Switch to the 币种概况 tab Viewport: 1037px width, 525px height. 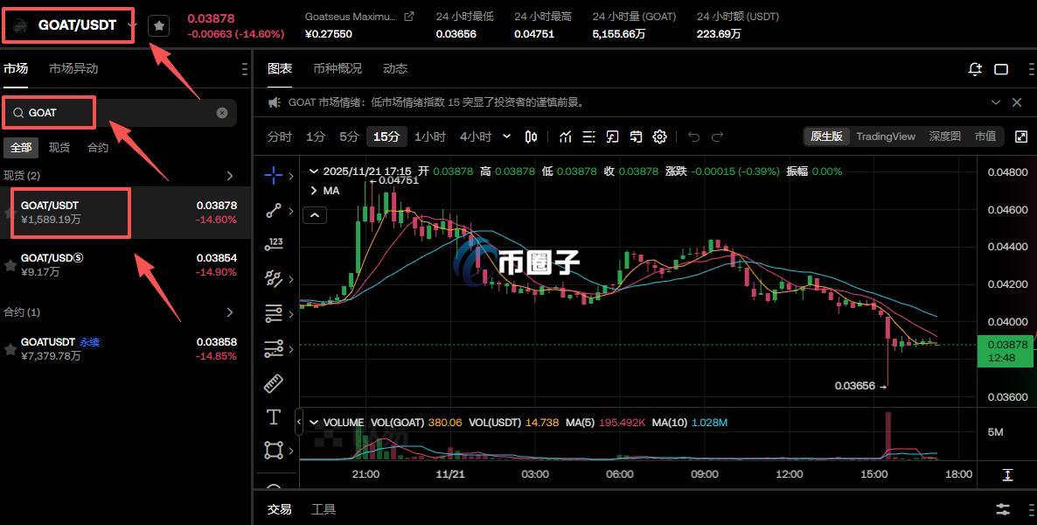[x=337, y=69]
